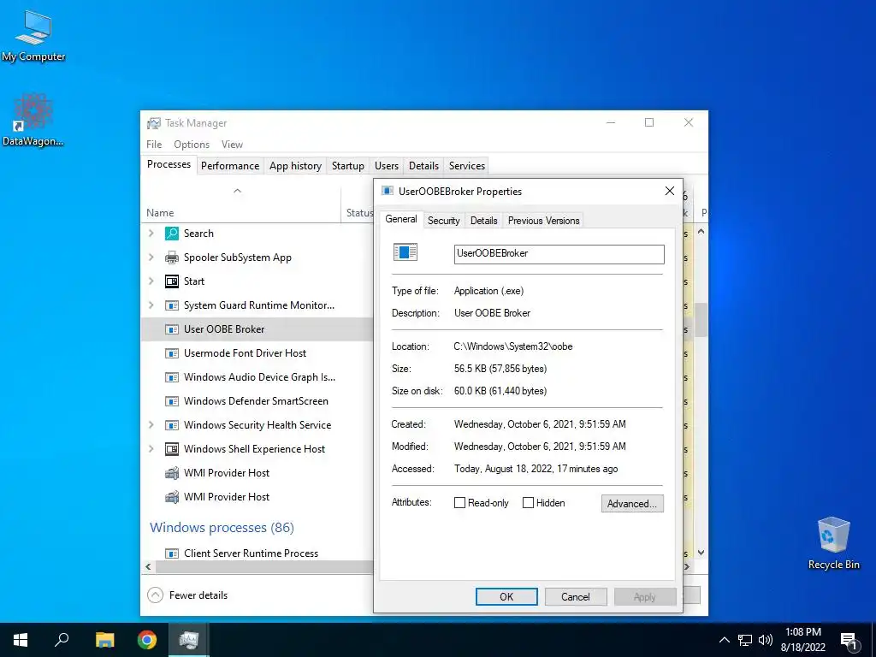
Task: Expand the Start process group
Action: [151, 281]
